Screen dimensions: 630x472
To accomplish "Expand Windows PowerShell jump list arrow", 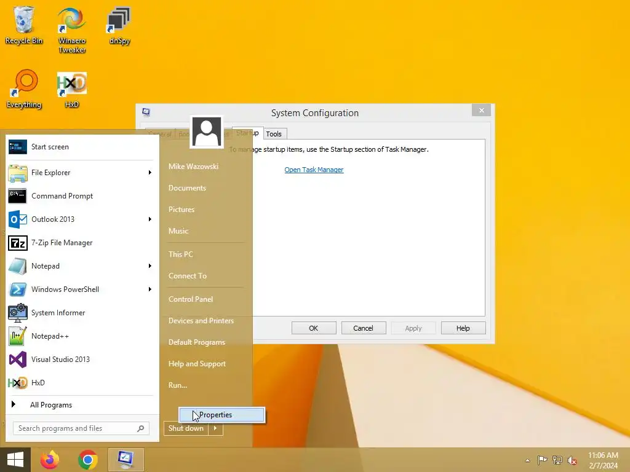I will 150,289.
